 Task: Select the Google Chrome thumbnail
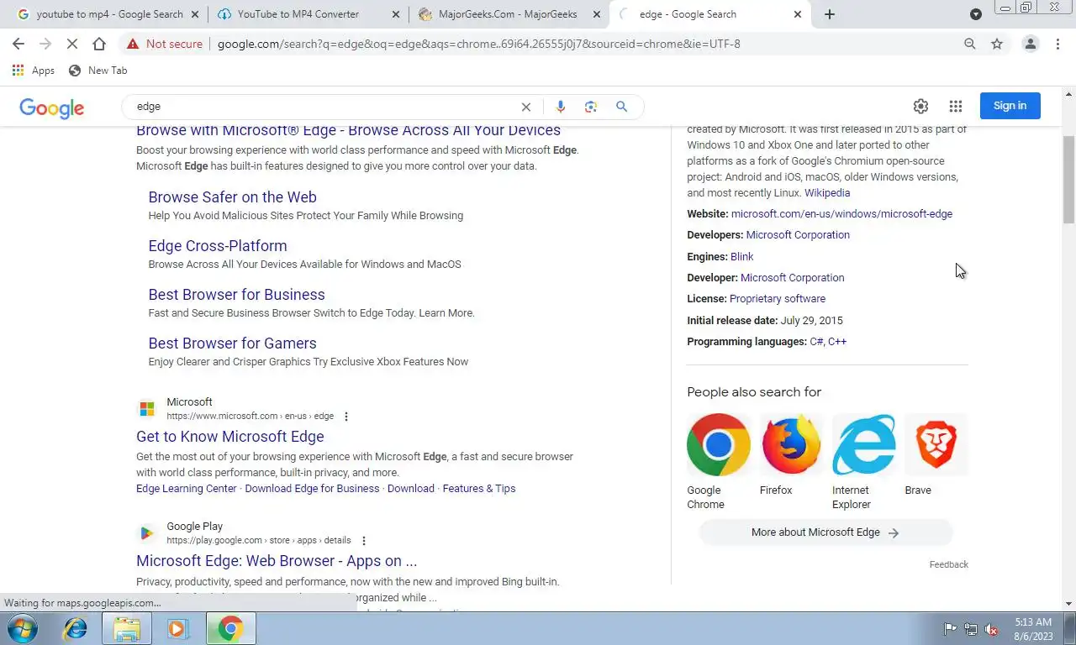click(719, 444)
